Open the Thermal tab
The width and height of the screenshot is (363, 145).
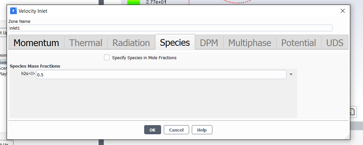tap(86, 43)
